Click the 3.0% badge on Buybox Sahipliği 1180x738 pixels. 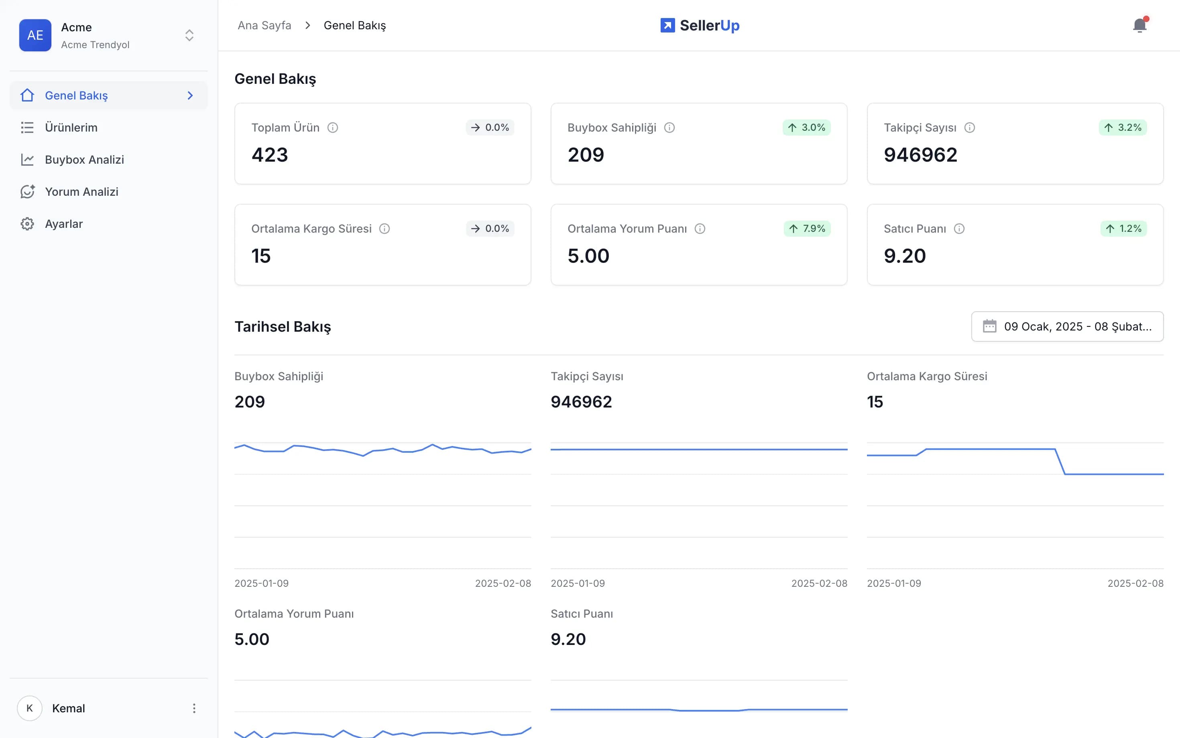click(x=806, y=128)
